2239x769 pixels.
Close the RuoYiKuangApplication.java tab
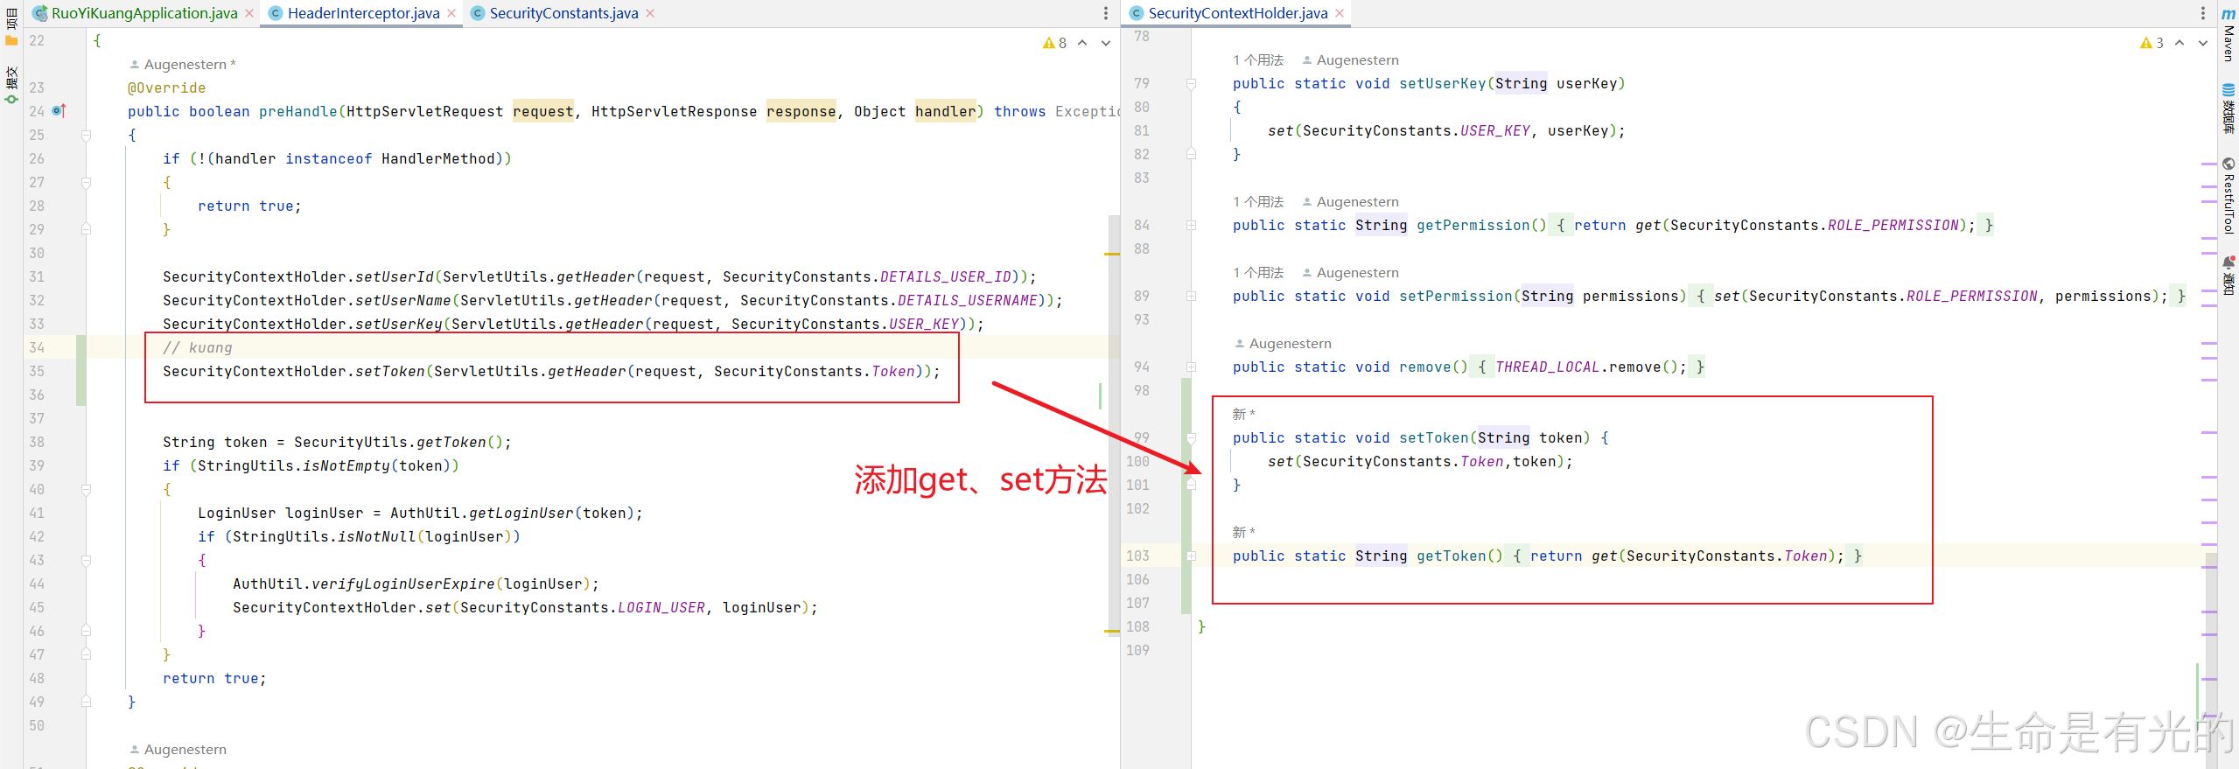(249, 13)
